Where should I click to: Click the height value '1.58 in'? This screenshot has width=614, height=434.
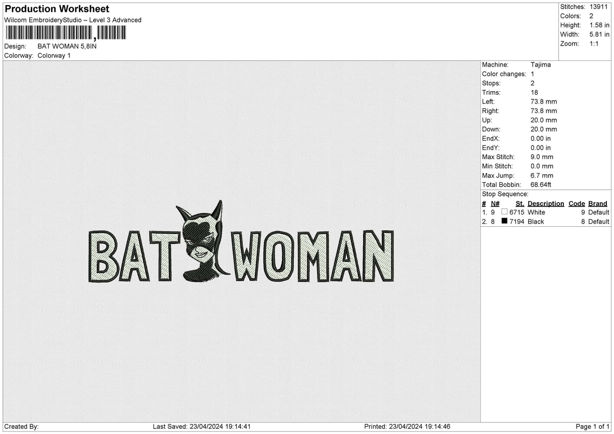tap(599, 25)
